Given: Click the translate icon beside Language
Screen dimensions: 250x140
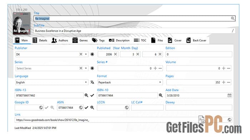Looking at the screenshot, I should [92, 82].
